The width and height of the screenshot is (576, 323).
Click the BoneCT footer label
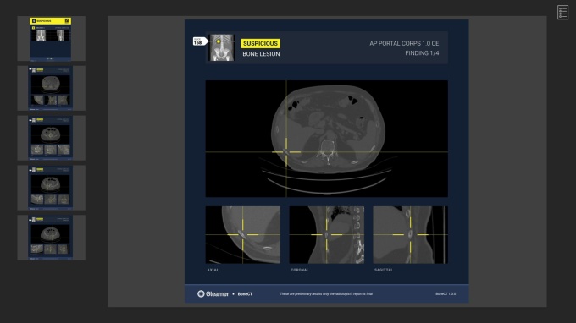[245, 294]
